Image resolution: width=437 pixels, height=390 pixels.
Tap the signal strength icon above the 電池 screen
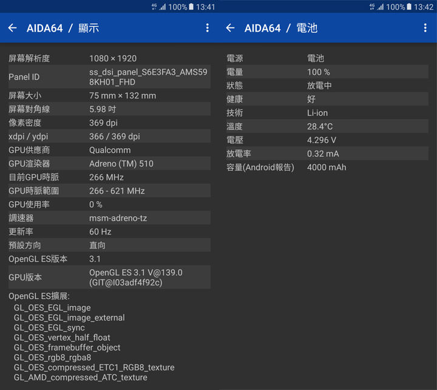point(380,7)
